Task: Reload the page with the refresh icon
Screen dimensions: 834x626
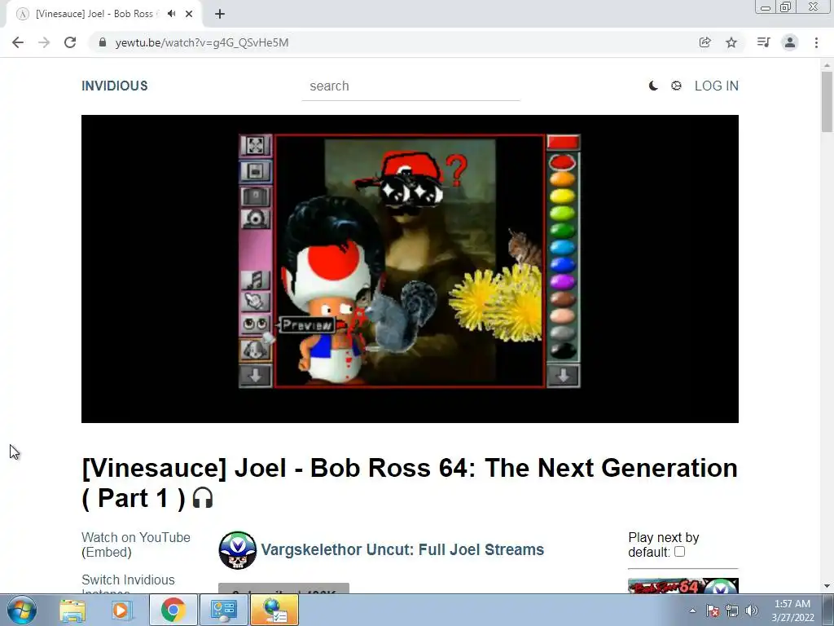Action: (70, 42)
